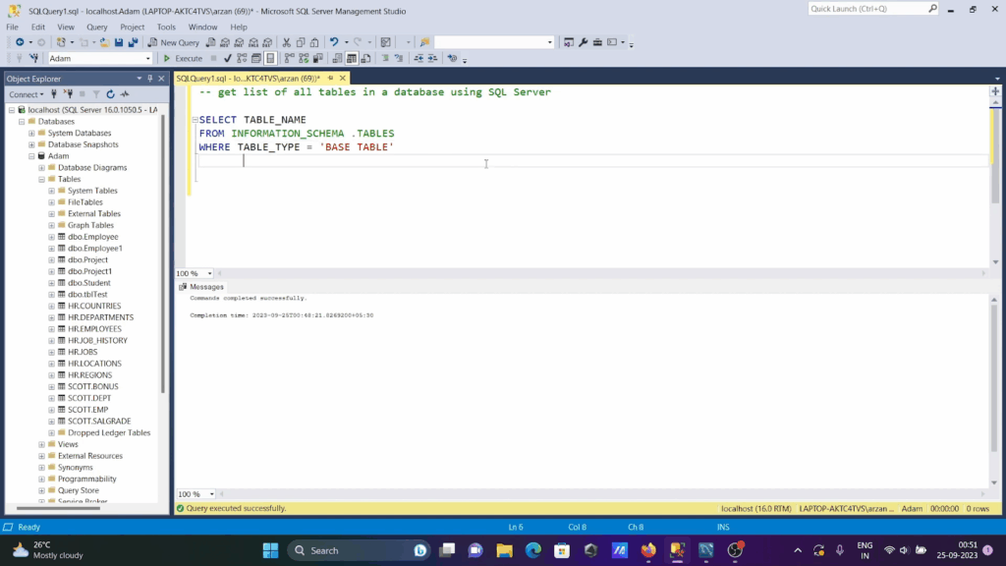Select the Query Store node
This screenshot has height=566, width=1006.
(x=79, y=490)
